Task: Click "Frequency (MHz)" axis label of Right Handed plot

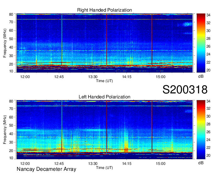Action: pyautogui.click(x=5, y=43)
